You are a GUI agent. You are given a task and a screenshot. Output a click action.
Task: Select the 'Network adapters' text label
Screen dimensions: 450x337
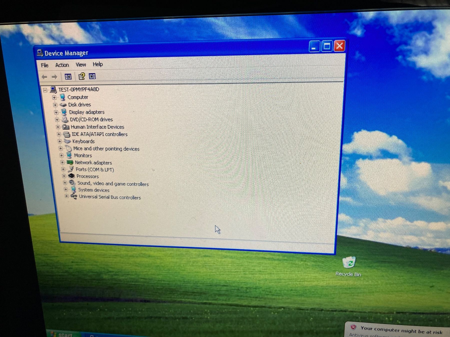tap(93, 163)
